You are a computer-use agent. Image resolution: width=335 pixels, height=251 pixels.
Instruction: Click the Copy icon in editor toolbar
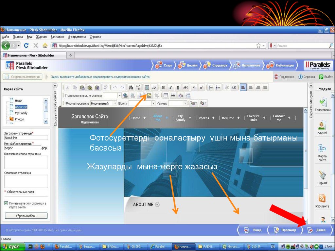75,88
